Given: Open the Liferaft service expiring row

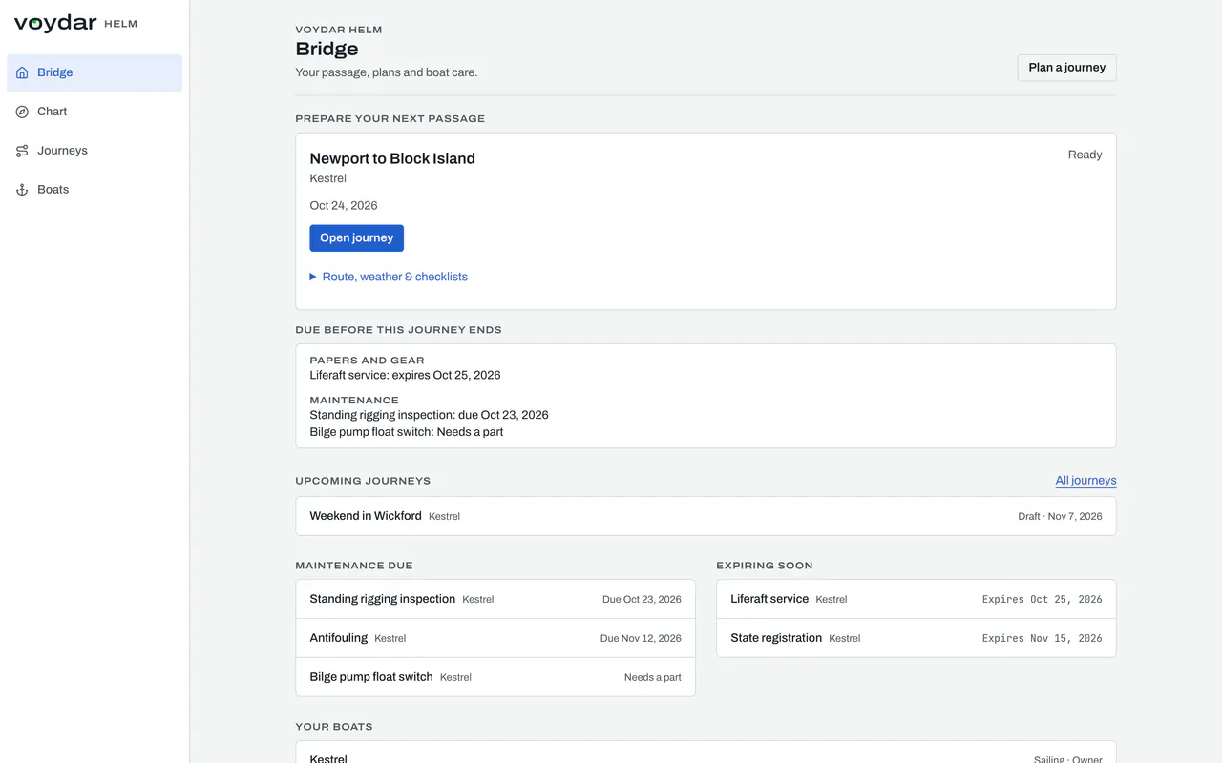Looking at the screenshot, I should (916, 599).
